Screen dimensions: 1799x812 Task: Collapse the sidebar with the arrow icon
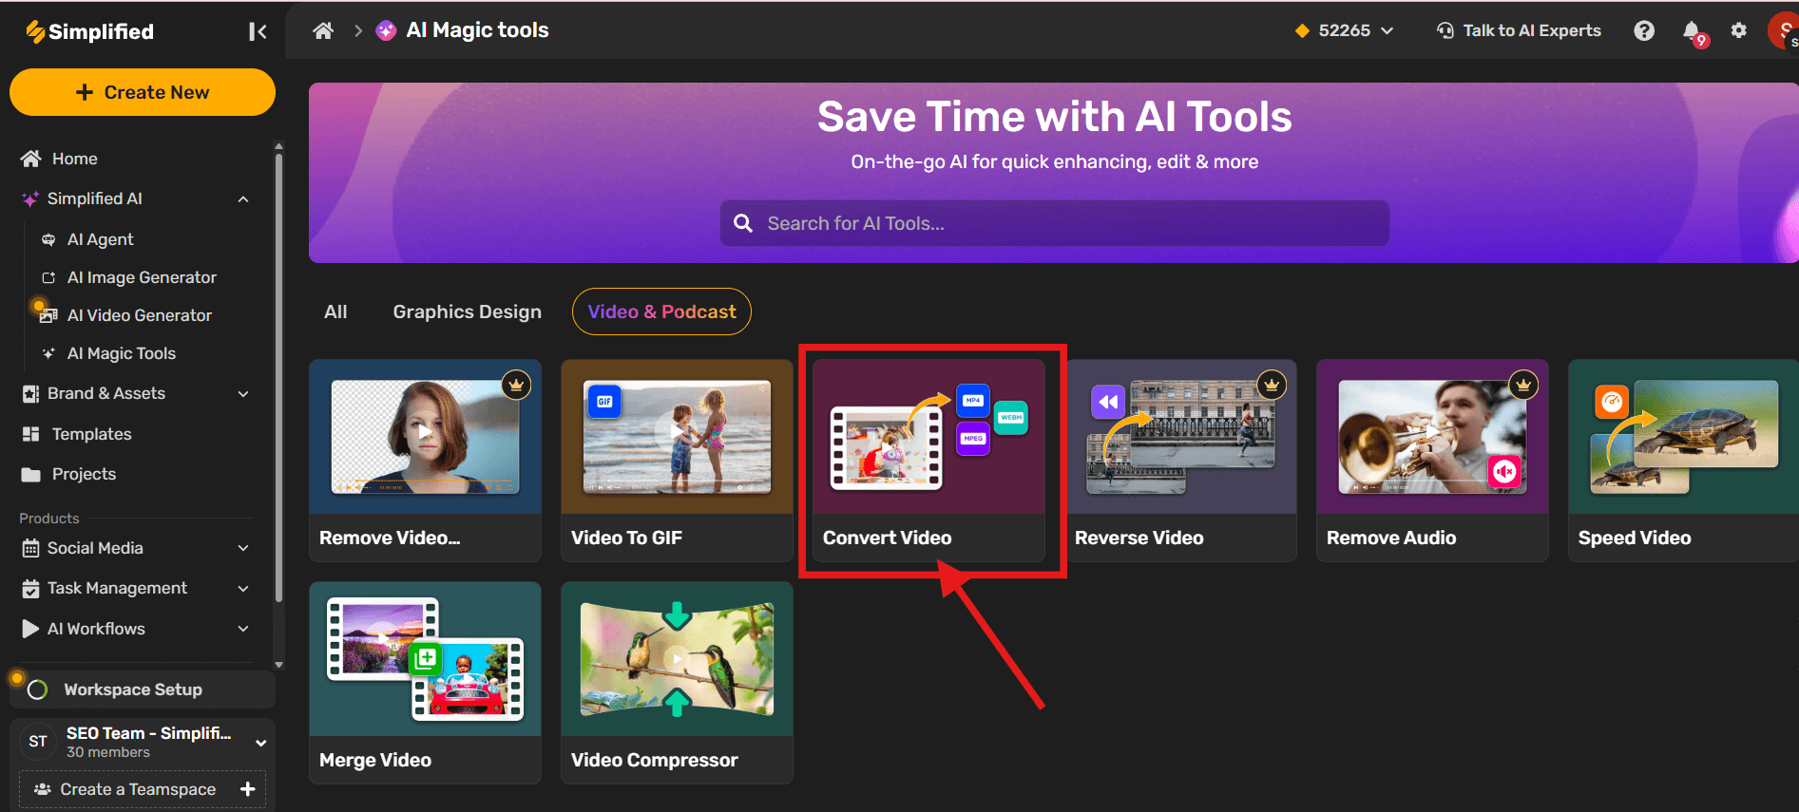coord(258,31)
